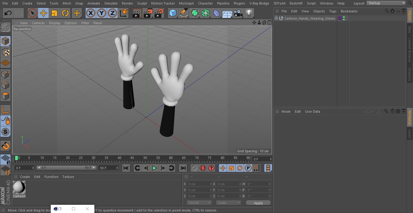Toggle Y axis lock
The image size is (413, 213).
102,13
